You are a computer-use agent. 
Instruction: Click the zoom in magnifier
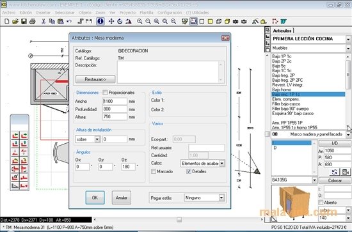pos(140,22)
